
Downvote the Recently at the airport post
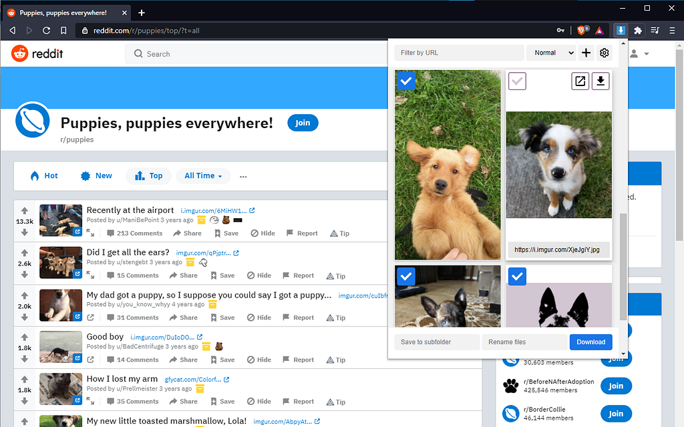25,233
